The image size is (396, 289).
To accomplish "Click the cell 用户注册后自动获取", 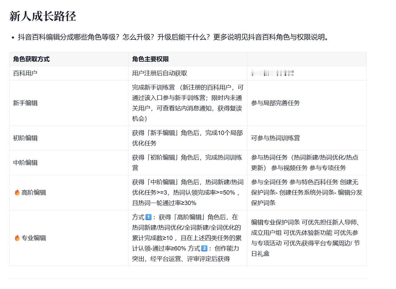I will pos(188,73).
